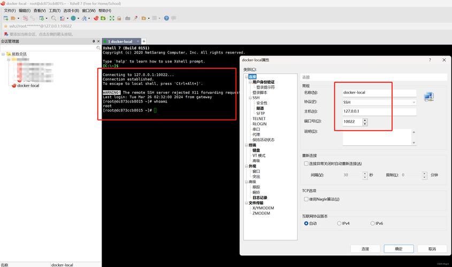Click the host field containing 127.0.0.1
The image size is (452, 267).
pyautogui.click(x=379, y=111)
